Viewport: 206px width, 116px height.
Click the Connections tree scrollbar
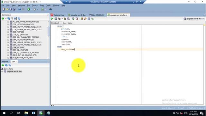(x=49, y=31)
